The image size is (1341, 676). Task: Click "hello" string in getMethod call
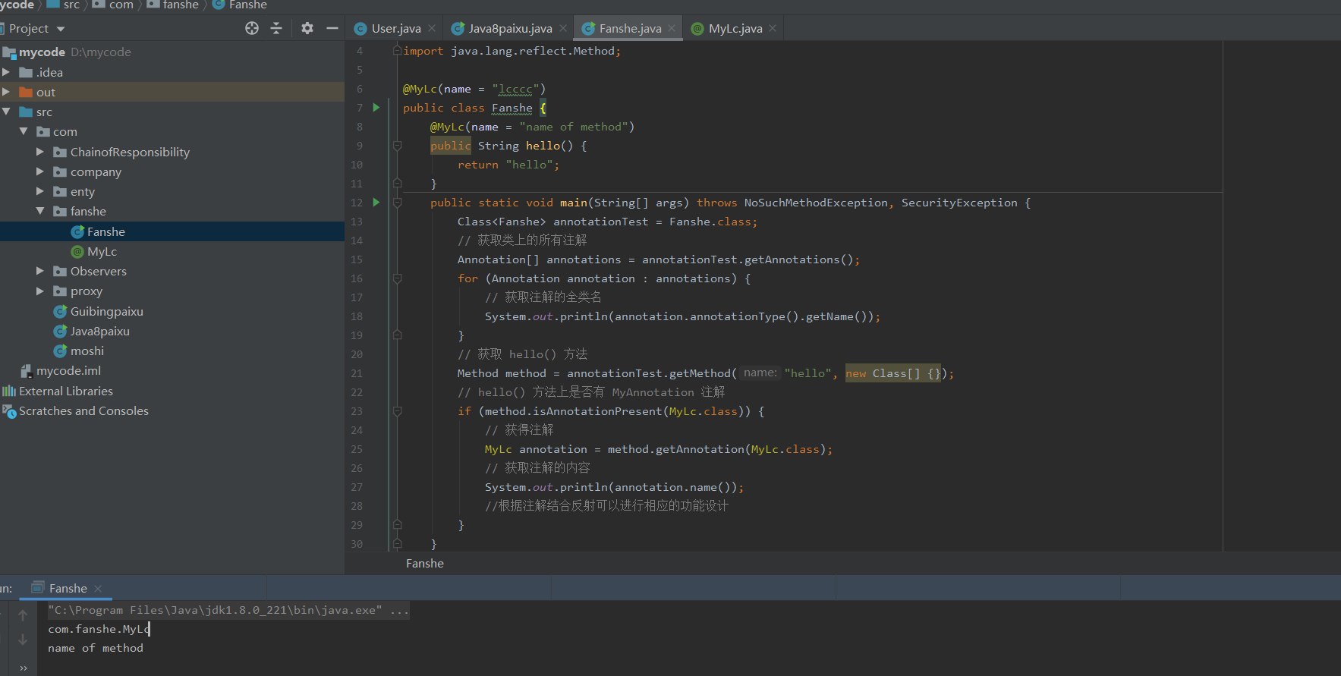tap(808, 373)
